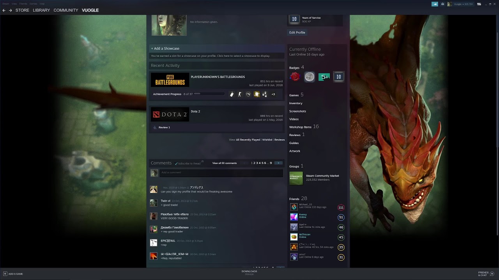The width and height of the screenshot is (499, 280).
Task: Go forward with the right arrow navigation icon
Action: coord(11,10)
